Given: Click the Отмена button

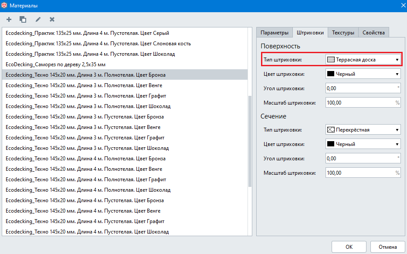Looking at the screenshot, I should pos(387,247).
